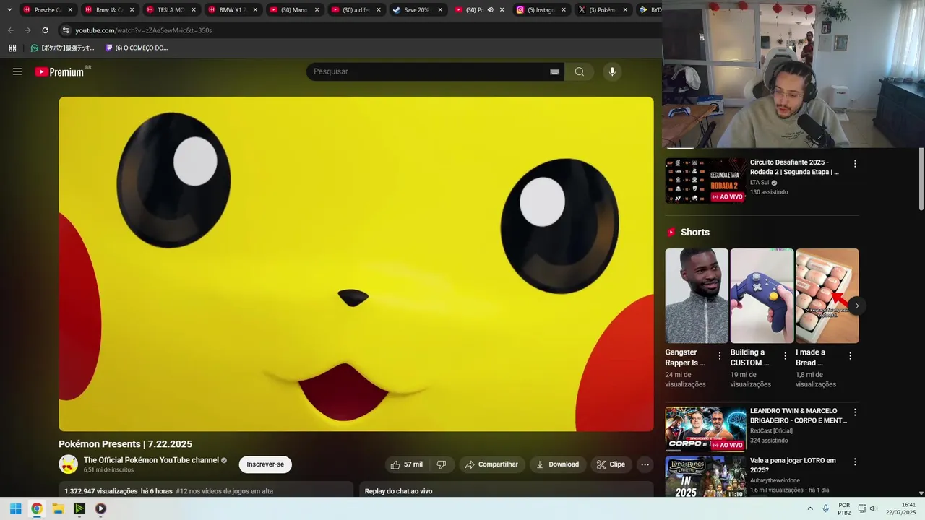This screenshot has width=925, height=520.
Task: Dislike the video with thumbs-down
Action: [441, 464]
